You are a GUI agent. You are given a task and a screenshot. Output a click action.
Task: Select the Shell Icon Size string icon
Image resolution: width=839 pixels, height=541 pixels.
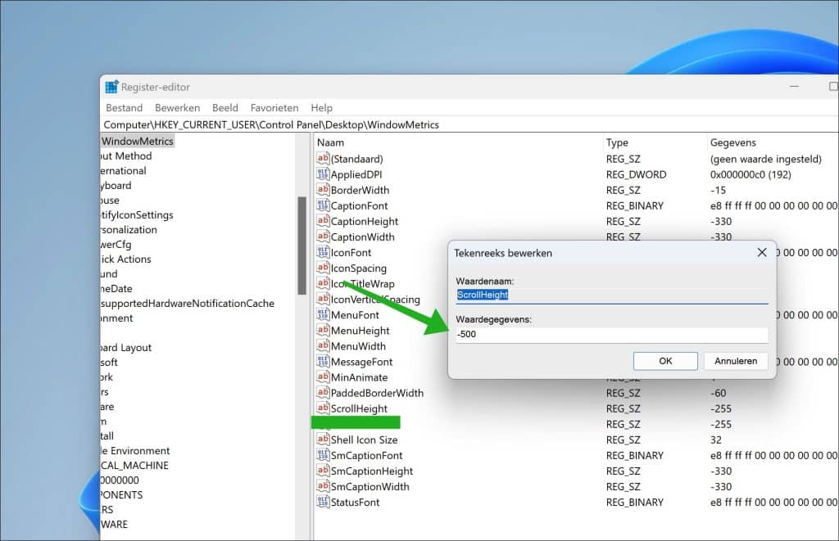pos(323,440)
